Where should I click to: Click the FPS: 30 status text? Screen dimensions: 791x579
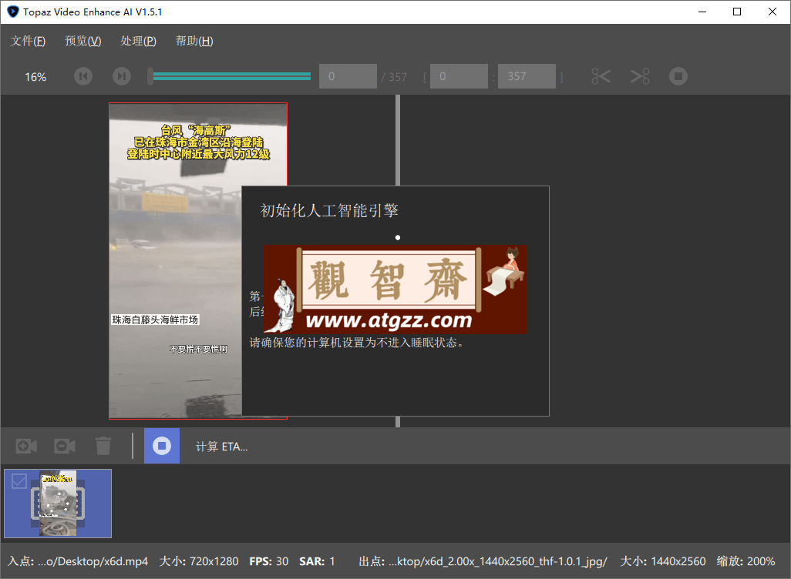(x=269, y=561)
